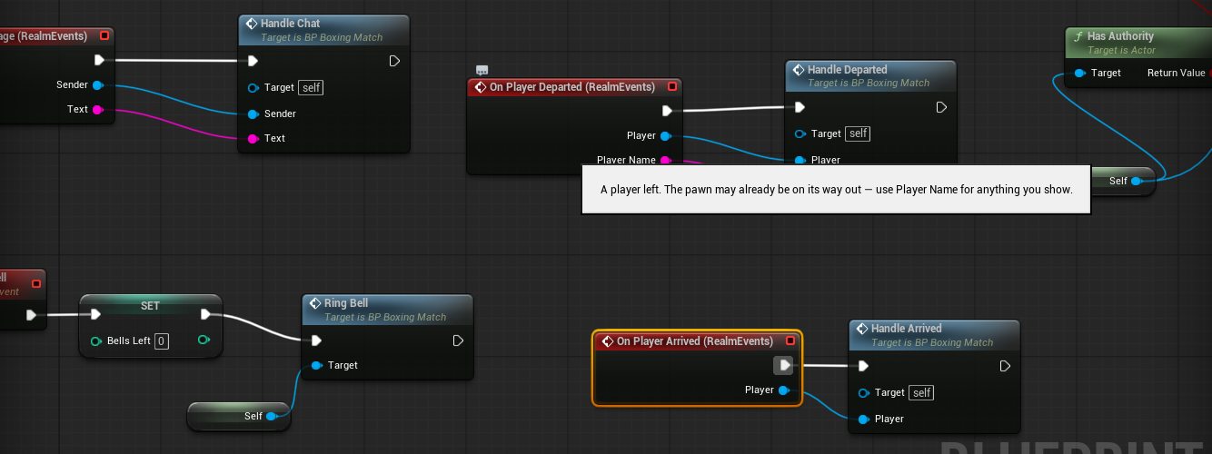Click the comment bubble above On Player Departed

point(482,70)
